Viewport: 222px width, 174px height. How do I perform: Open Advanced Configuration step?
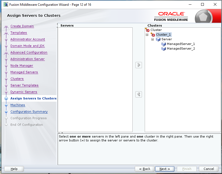(x=29, y=52)
